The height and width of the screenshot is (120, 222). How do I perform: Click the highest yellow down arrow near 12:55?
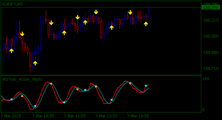pos(96,12)
